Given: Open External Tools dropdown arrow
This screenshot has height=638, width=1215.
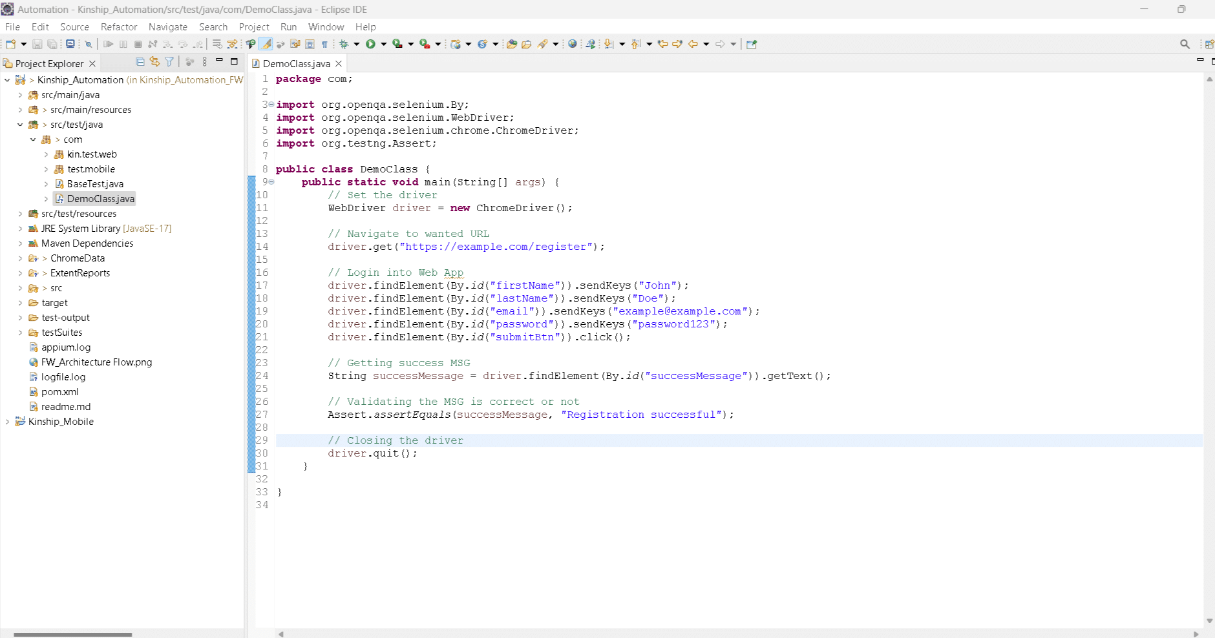Looking at the screenshot, I should pyautogui.click(x=438, y=44).
